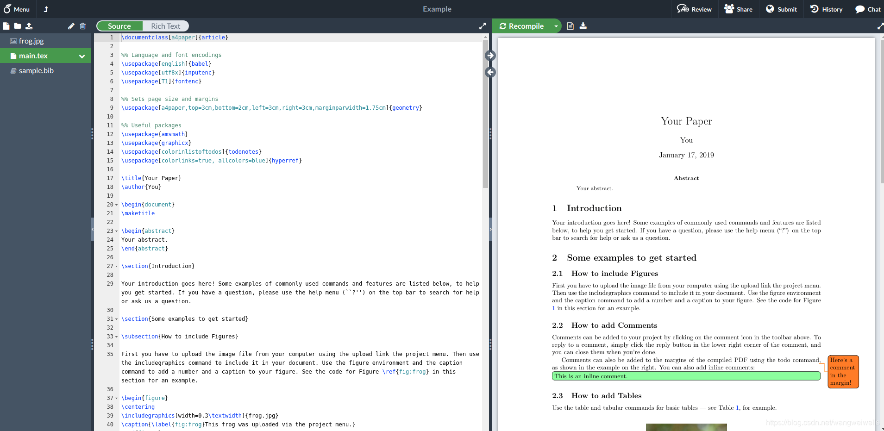Go to PDF location from code arrow
This screenshot has height=431, width=884.
(x=490, y=56)
